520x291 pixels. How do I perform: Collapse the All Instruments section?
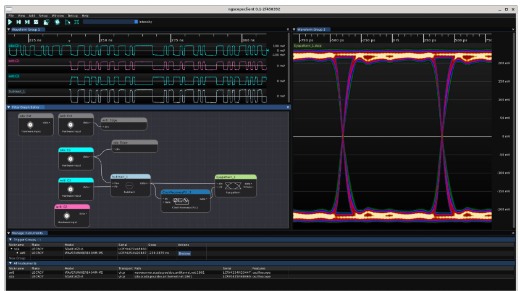tap(9, 263)
